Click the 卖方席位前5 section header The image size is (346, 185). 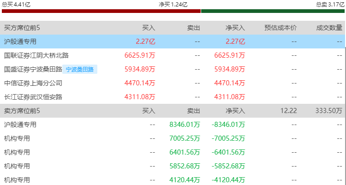(22, 111)
